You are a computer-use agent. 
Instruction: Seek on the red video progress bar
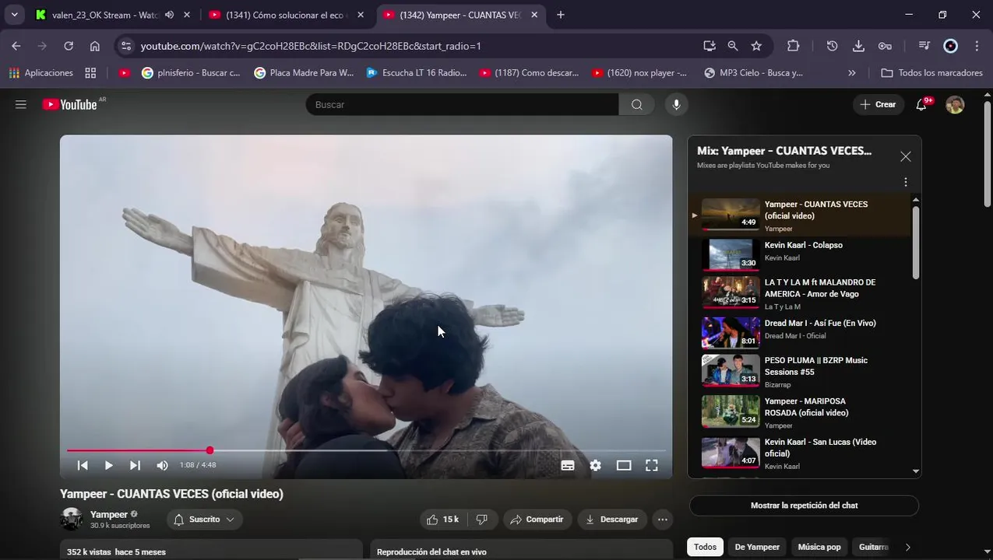(x=366, y=450)
